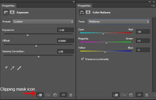
Task: Select layer mask icon beside Exposure title
Action: [12, 12]
